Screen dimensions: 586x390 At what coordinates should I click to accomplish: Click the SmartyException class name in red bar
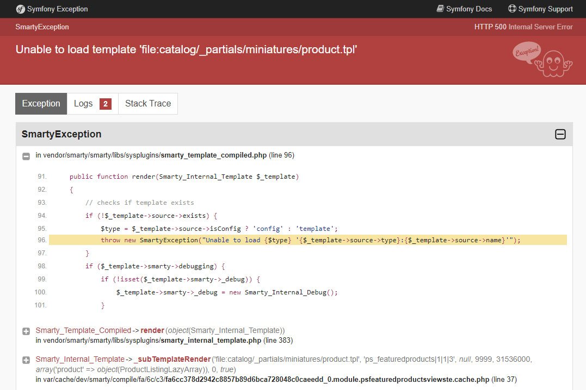click(42, 27)
